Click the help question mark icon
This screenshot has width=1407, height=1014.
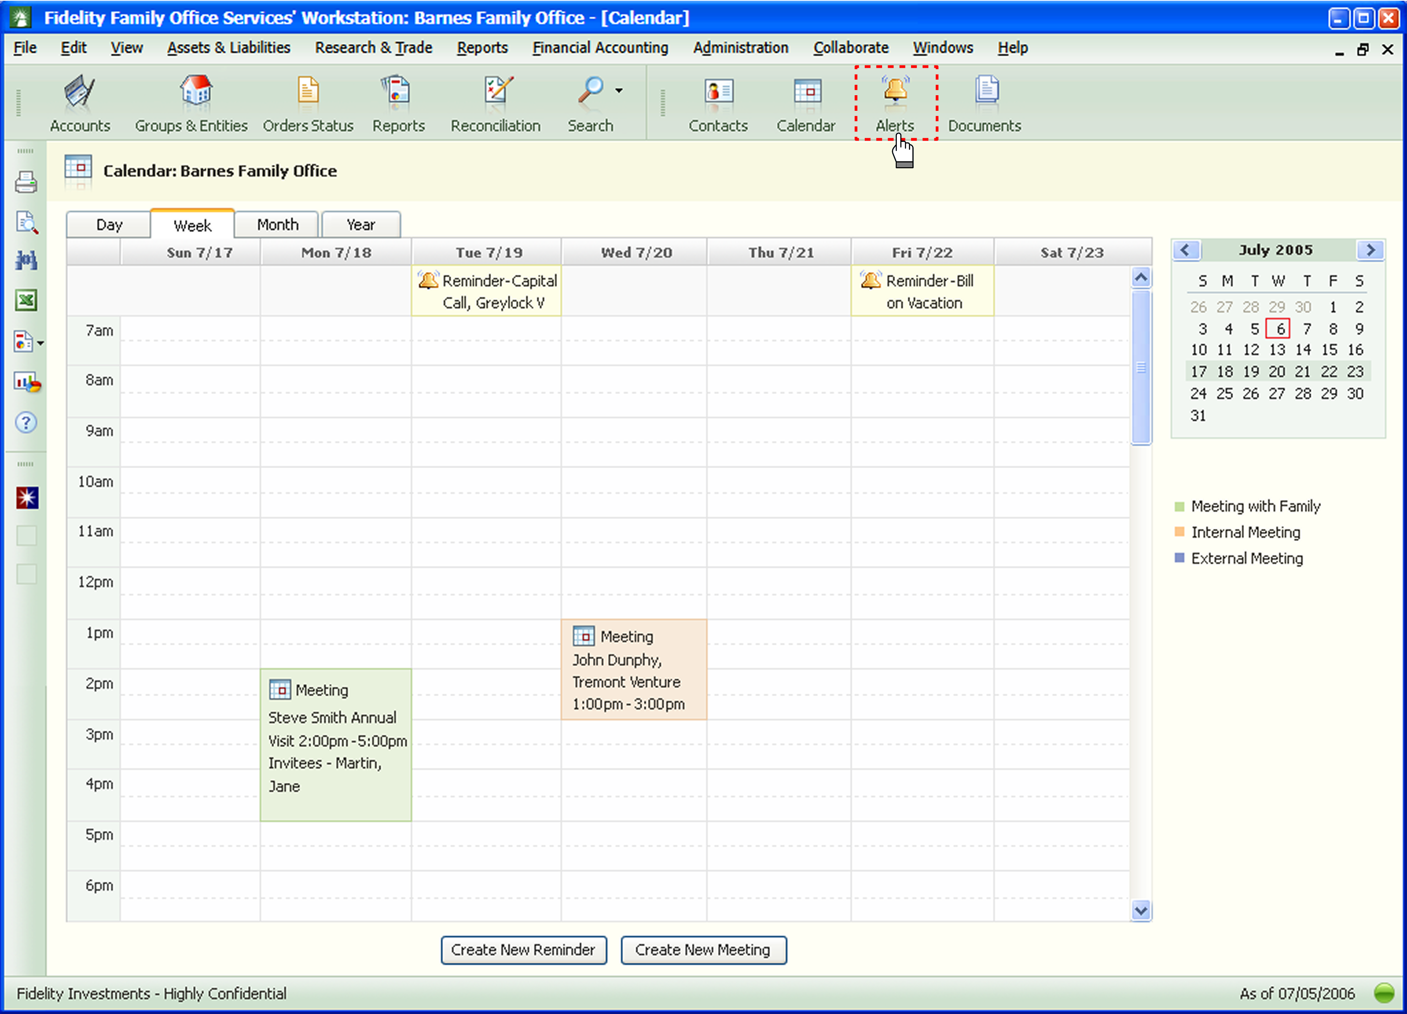26,423
